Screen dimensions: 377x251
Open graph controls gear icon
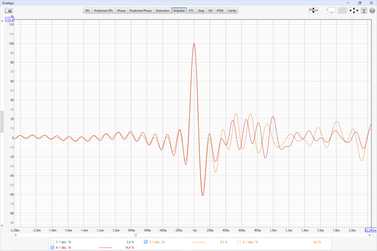click(x=372, y=10)
